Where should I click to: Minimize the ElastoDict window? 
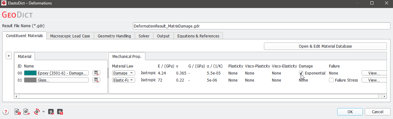(357, 3)
